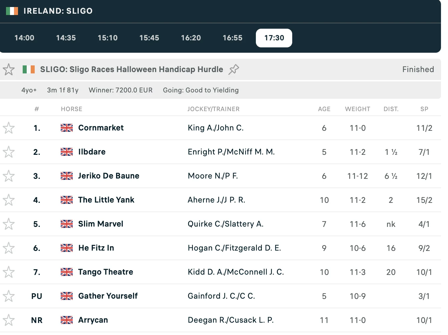Image resolution: width=448 pixels, height=335 pixels.
Task: Favorite Tango Theatre with star icon
Action: (9, 272)
